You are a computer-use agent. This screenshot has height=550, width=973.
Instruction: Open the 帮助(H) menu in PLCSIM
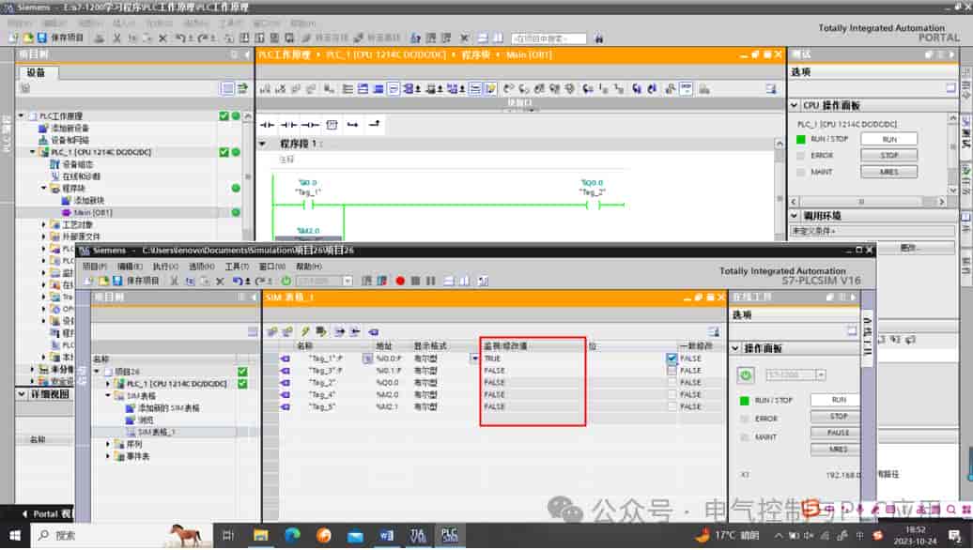[x=309, y=266]
